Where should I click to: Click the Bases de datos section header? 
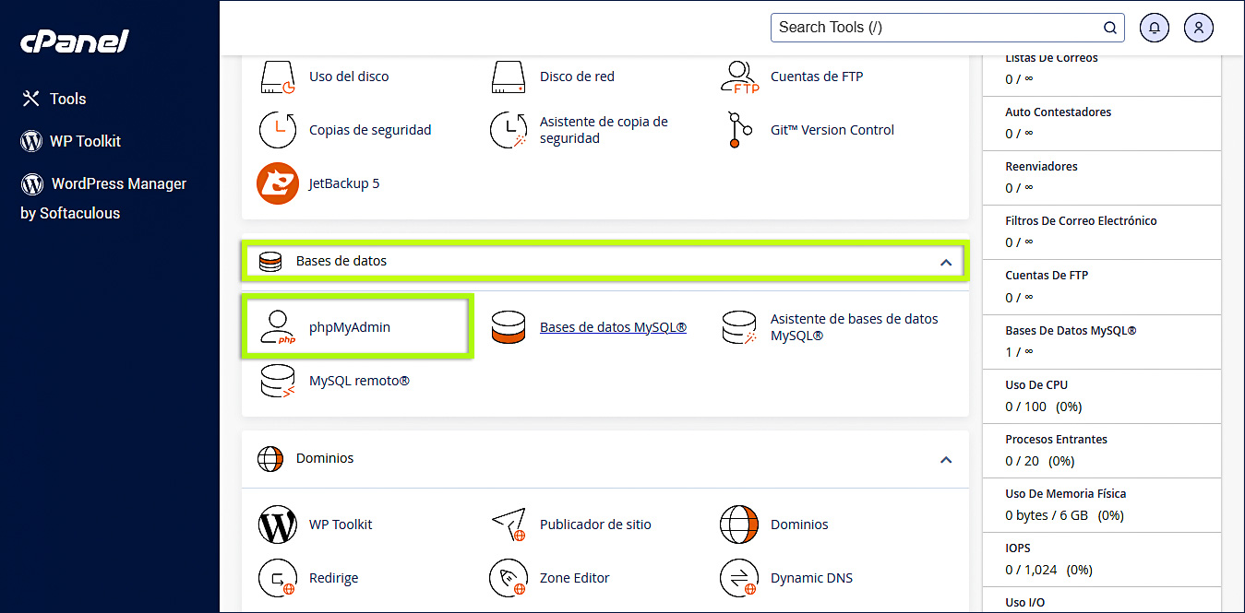pos(605,261)
